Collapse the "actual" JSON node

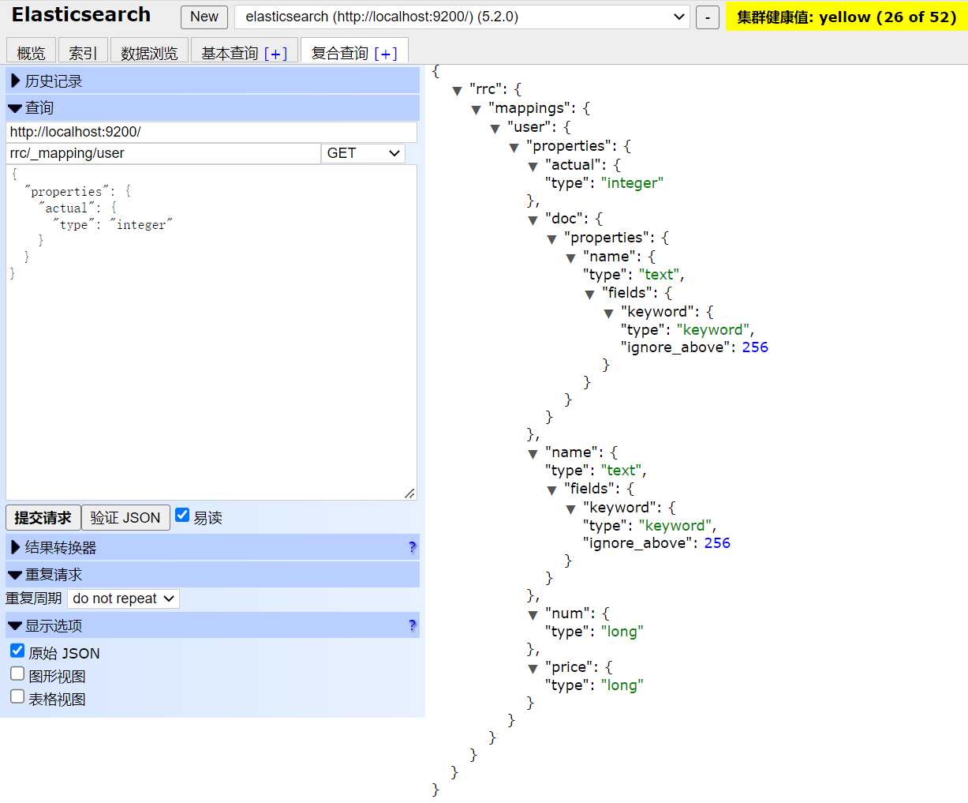(x=533, y=167)
